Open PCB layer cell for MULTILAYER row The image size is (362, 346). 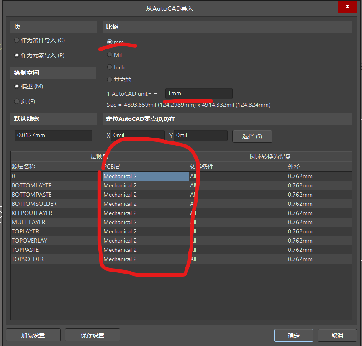pyautogui.click(x=146, y=222)
